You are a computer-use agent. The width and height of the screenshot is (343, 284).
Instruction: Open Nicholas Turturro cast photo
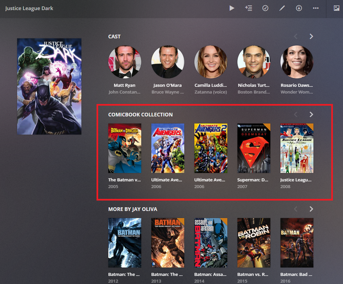click(254, 62)
